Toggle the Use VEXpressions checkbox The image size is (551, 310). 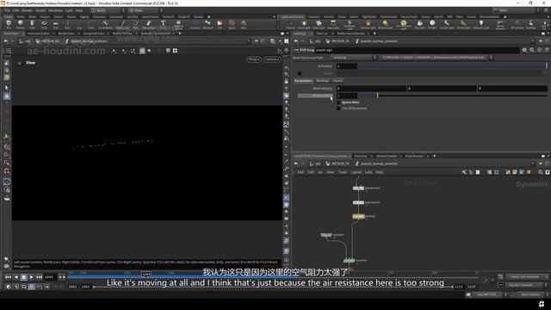click(x=338, y=108)
